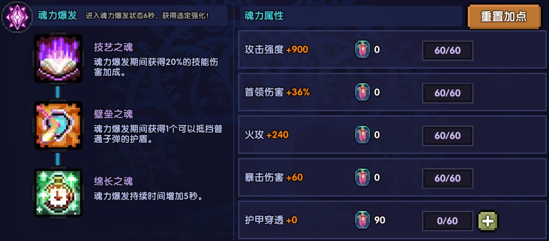Click the 护甲穿透 +0 attribute label
The image size is (549, 241).
[271, 220]
